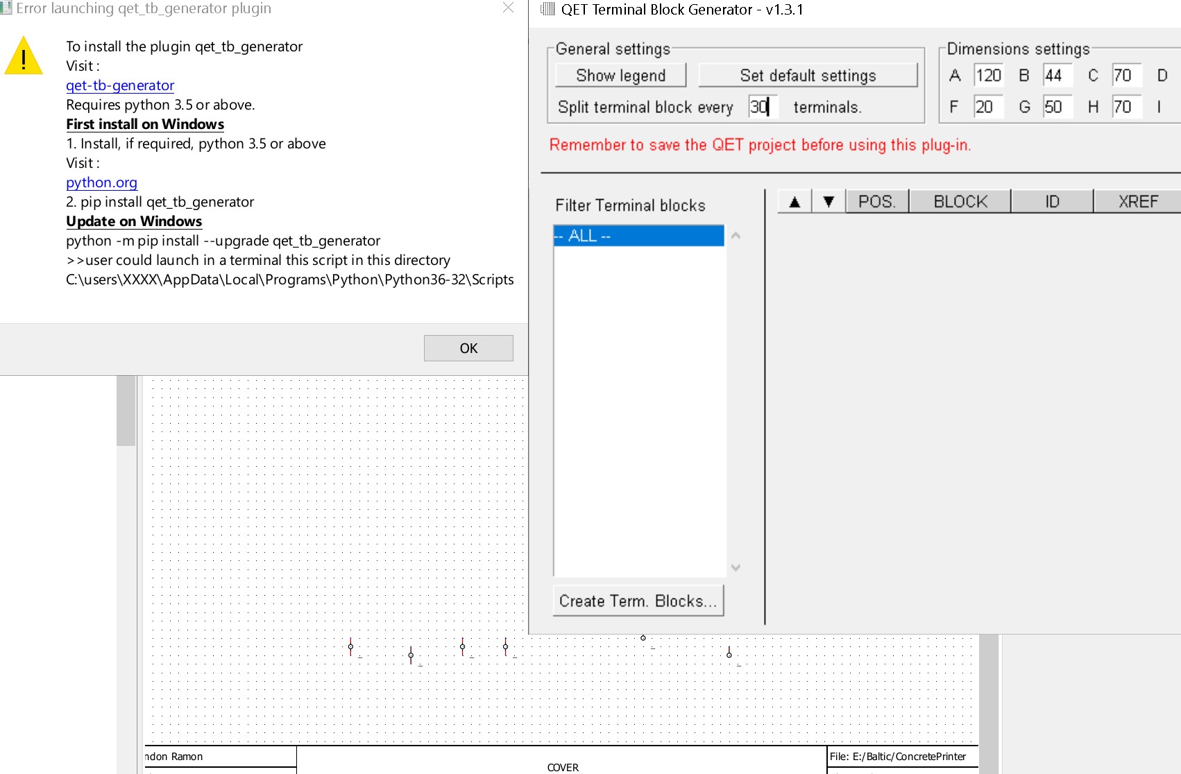Sort by the POS. column header
Image resolution: width=1181 pixels, height=774 pixels.
[x=877, y=202]
